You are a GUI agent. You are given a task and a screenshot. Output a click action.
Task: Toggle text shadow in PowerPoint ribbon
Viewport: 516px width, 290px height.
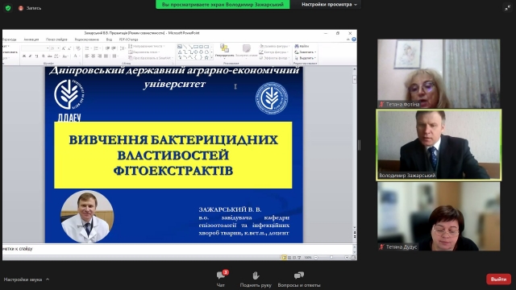point(43,56)
